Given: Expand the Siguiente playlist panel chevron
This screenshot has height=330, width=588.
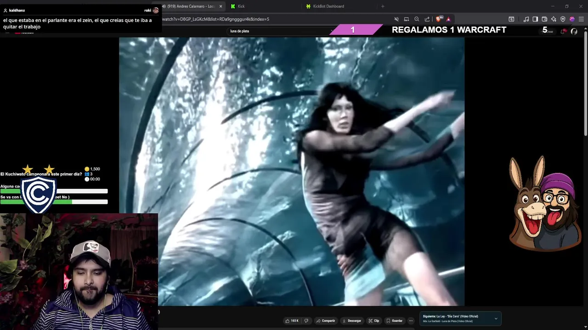Looking at the screenshot, I should [496, 319].
